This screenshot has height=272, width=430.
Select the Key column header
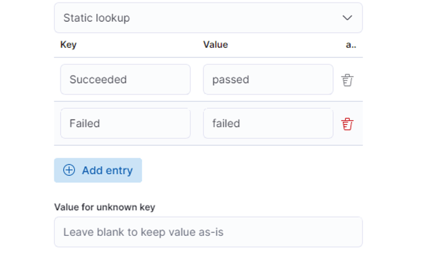pos(69,45)
